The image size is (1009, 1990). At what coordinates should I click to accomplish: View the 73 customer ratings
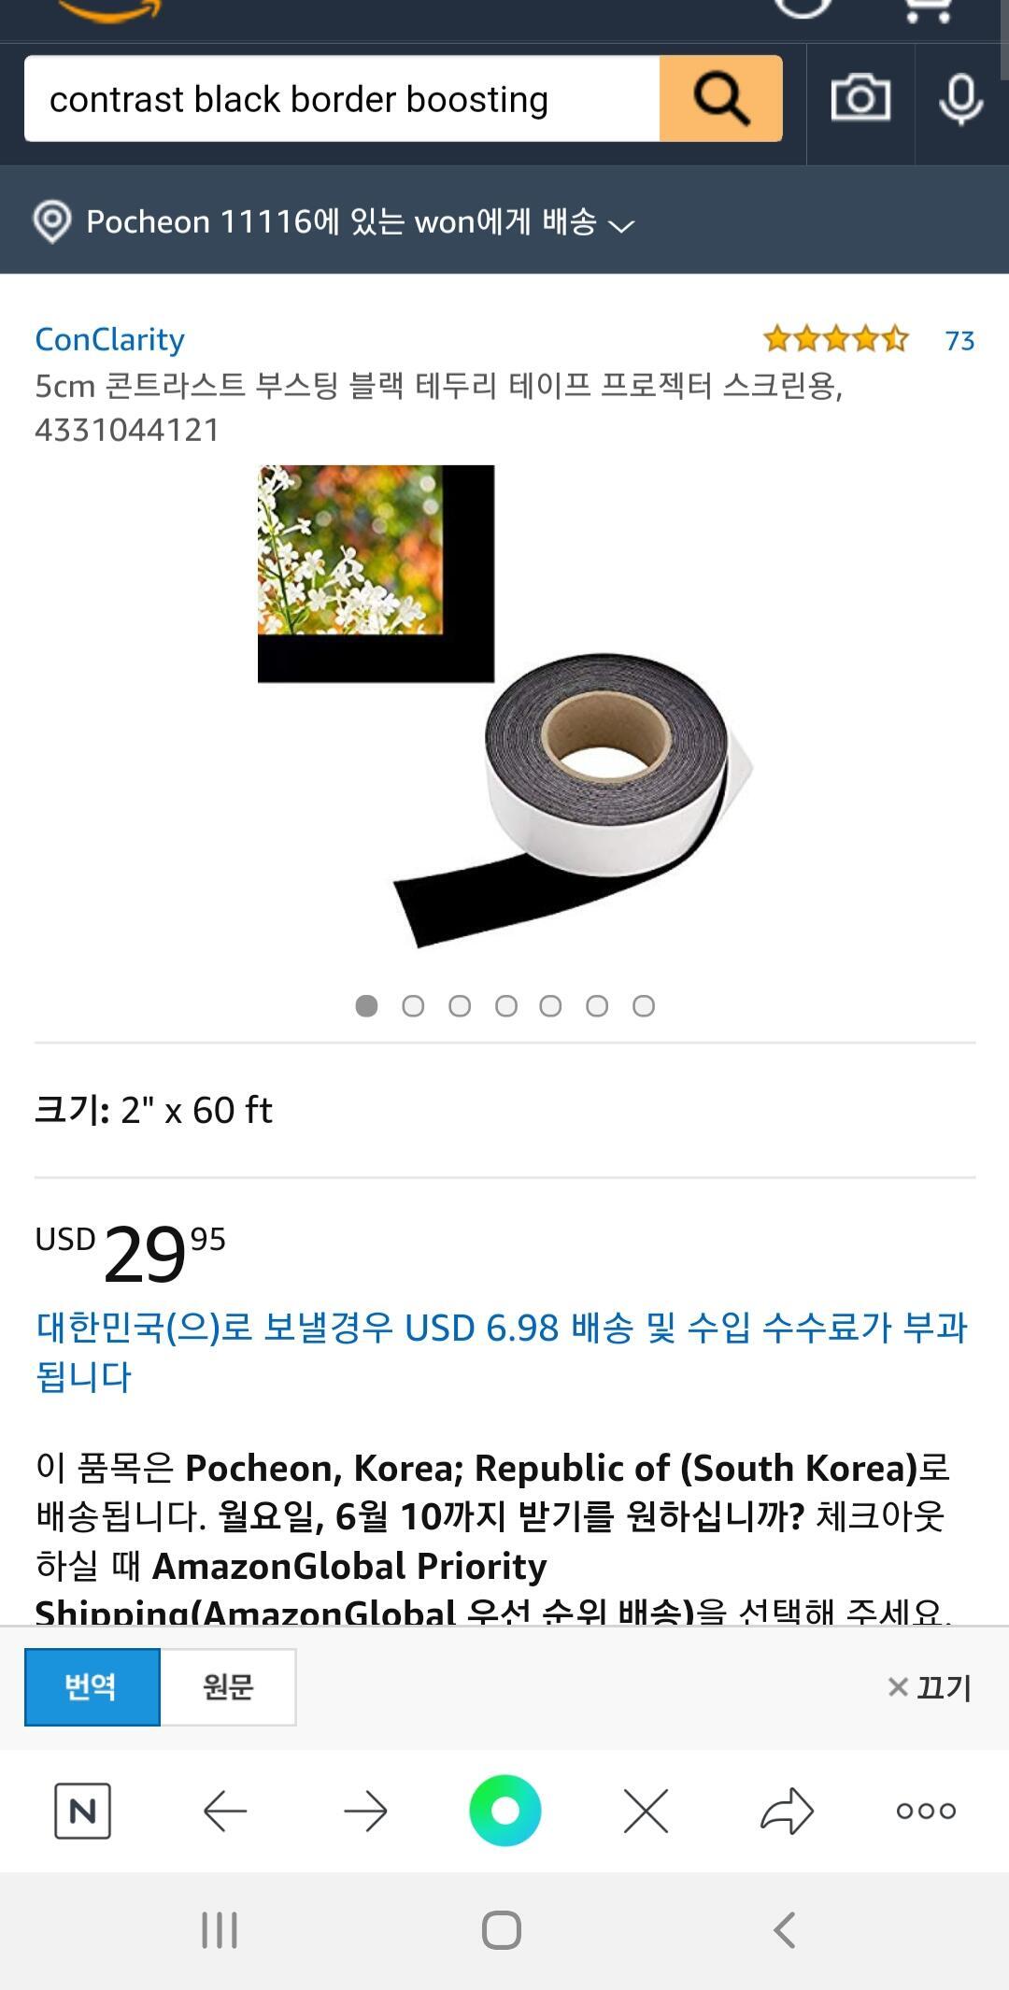click(x=959, y=340)
